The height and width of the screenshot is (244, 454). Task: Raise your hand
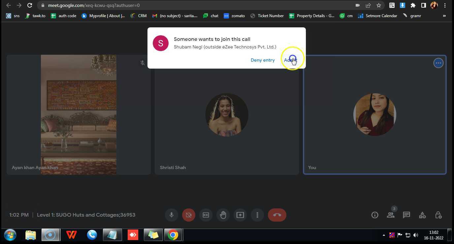pyautogui.click(x=223, y=215)
